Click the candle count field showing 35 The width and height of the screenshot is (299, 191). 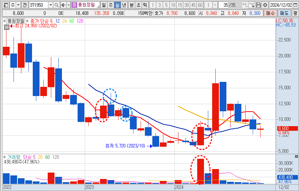click(224, 5)
